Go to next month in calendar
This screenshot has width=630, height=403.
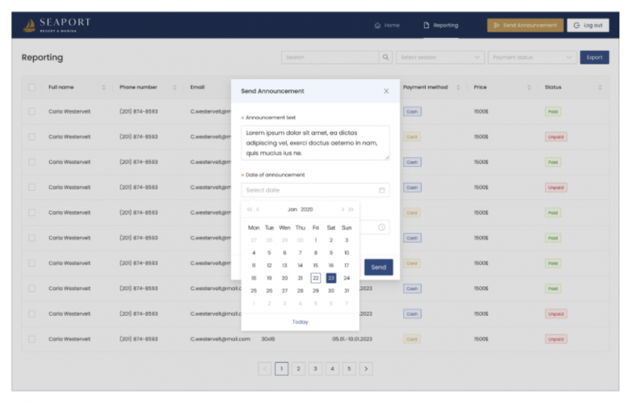(342, 210)
